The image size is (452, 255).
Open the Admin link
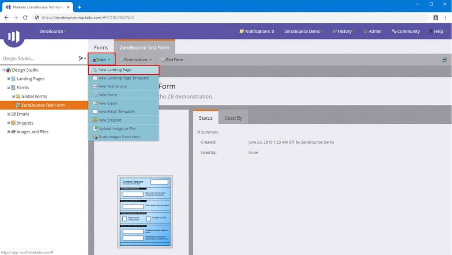[x=373, y=31]
